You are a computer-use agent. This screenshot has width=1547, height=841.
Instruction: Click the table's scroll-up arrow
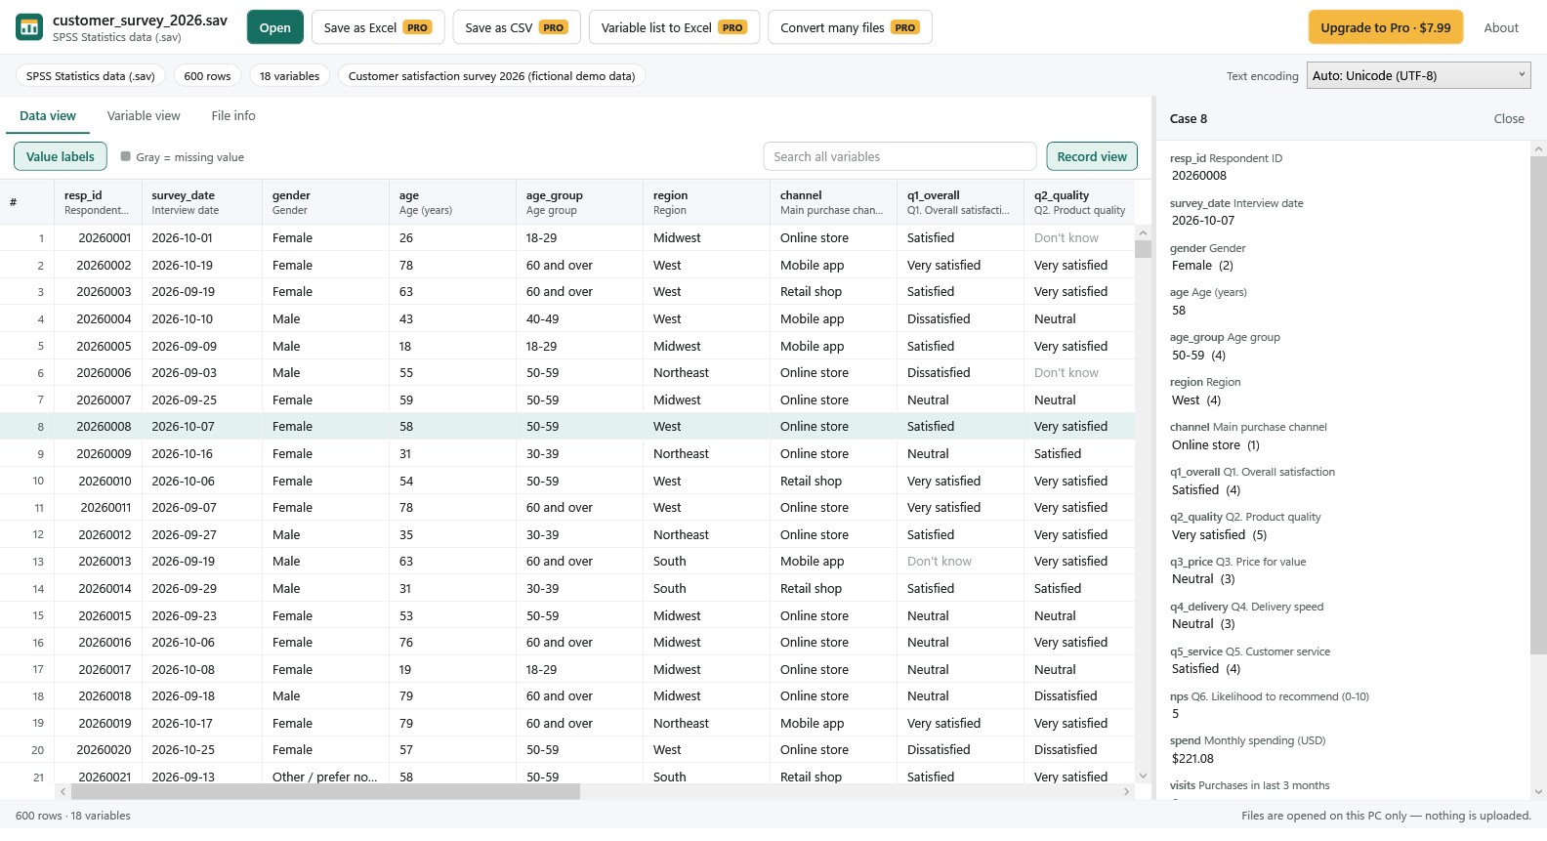pos(1143,232)
